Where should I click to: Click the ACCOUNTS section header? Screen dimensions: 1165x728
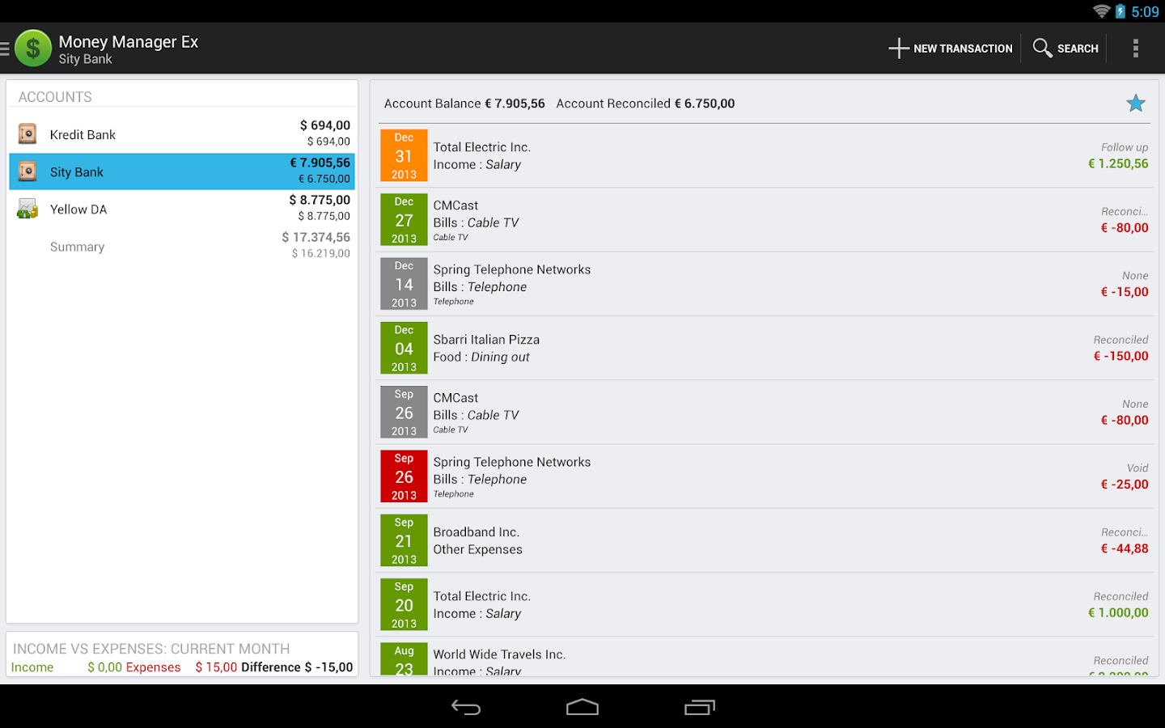pyautogui.click(x=55, y=97)
